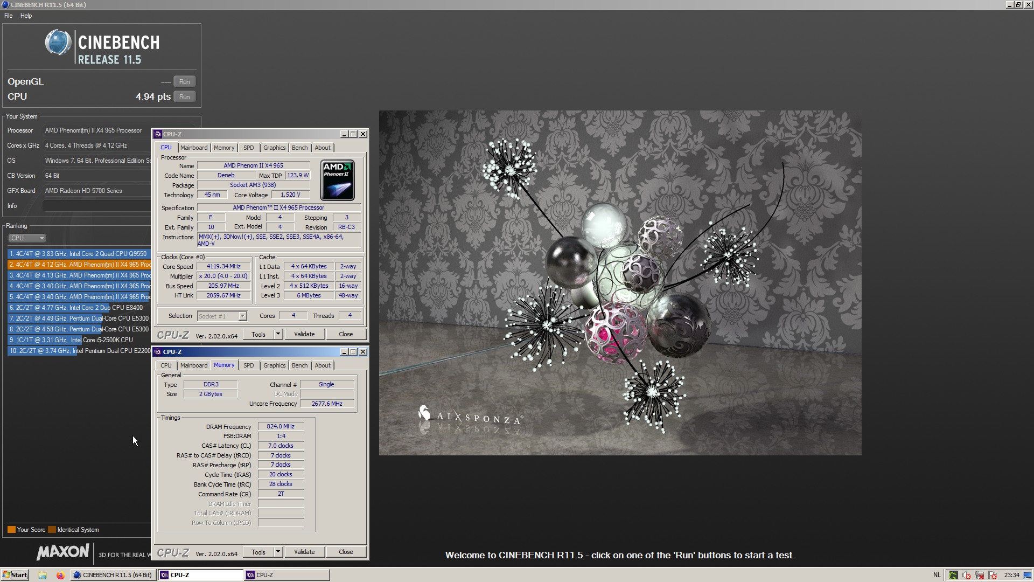Open Bench tab in upper CPU-Z
Viewport: 1034px width, 582px height.
point(300,148)
